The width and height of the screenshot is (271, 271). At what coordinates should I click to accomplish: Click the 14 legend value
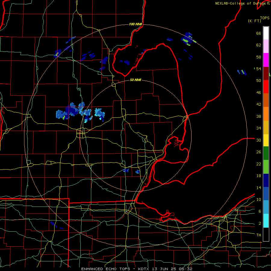click(259, 188)
